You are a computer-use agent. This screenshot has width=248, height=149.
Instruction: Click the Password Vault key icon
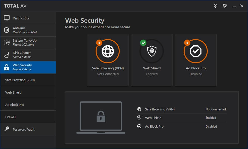click(x=7, y=129)
